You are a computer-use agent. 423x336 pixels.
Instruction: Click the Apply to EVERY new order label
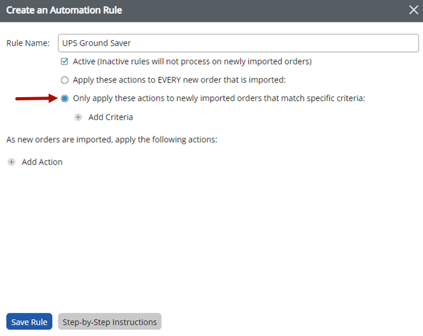[x=180, y=80]
